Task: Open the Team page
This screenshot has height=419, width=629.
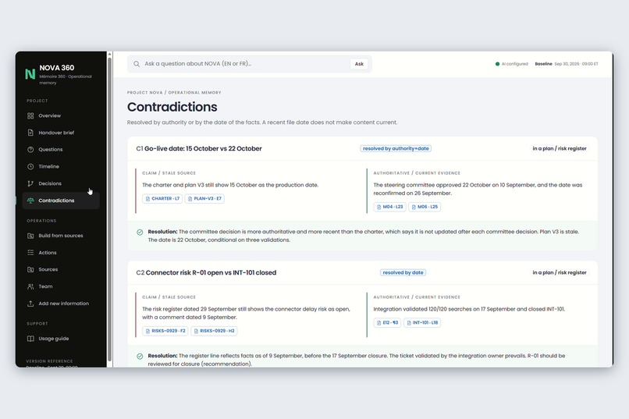Action: click(x=61, y=286)
